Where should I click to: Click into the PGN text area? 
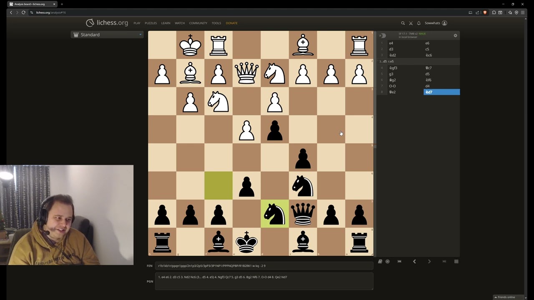point(264,281)
